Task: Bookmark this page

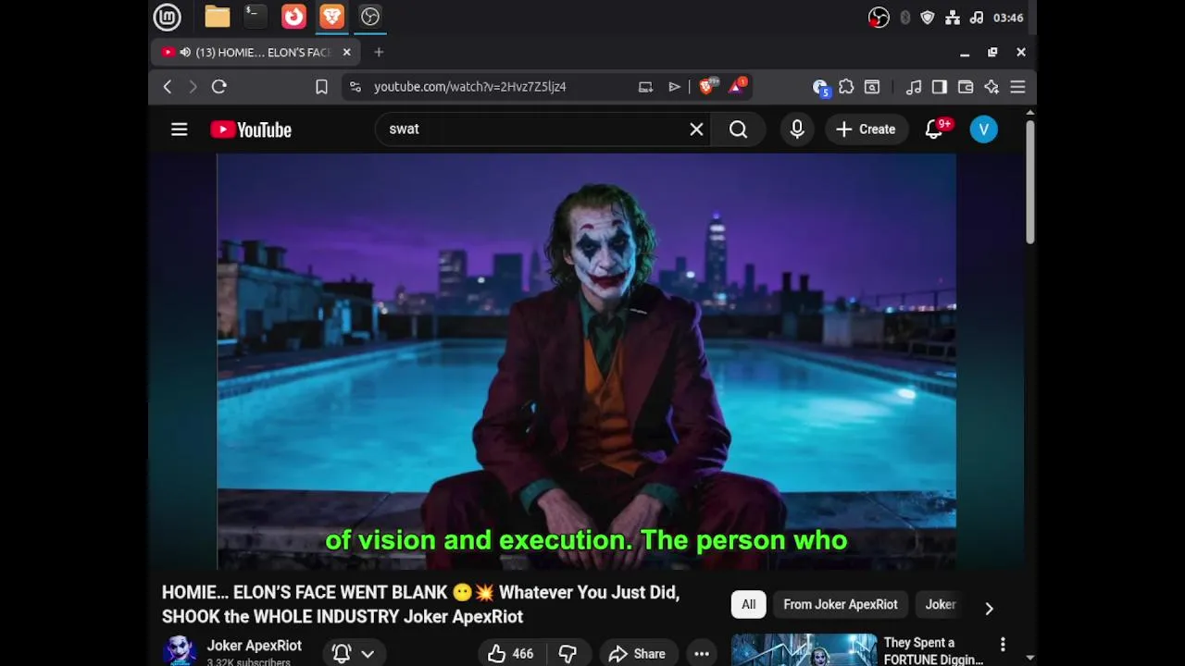Action: coord(321,87)
